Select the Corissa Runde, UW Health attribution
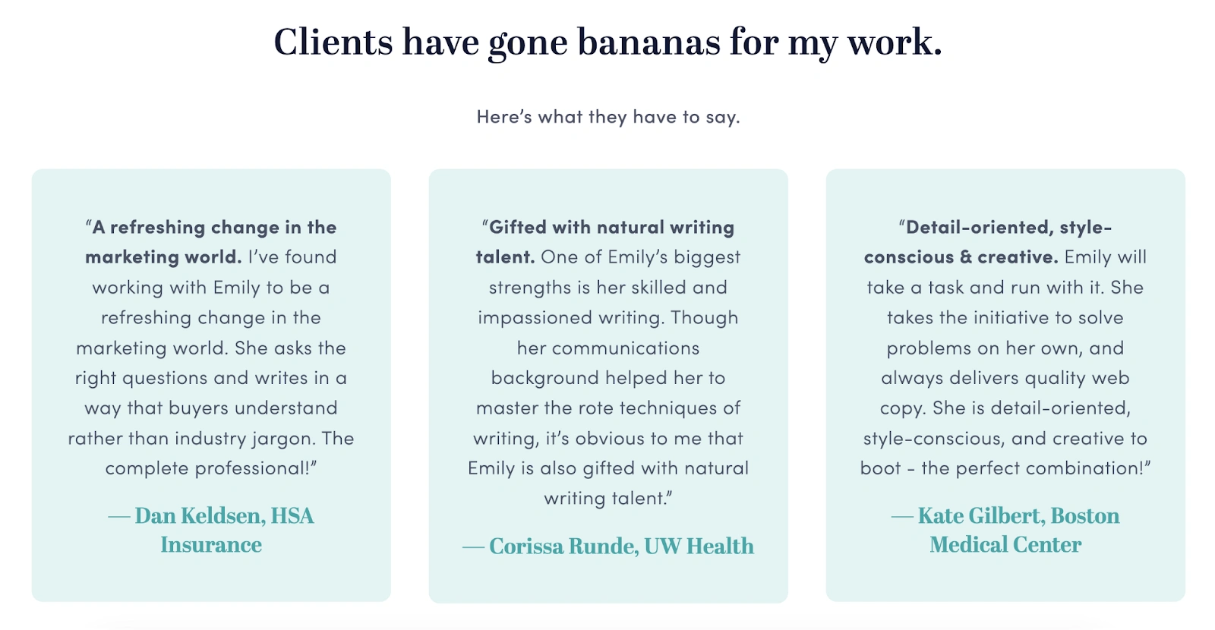 607,546
